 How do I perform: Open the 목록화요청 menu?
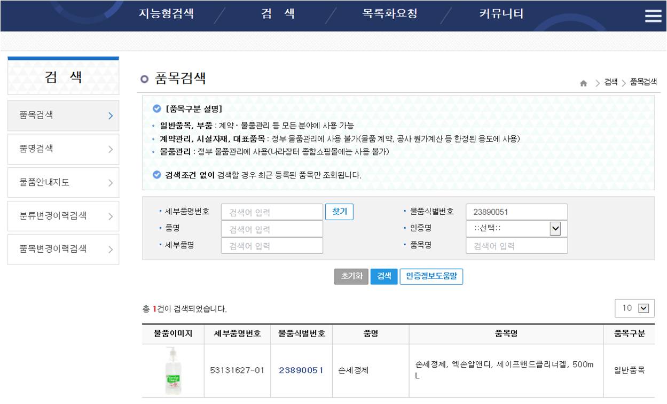click(390, 14)
